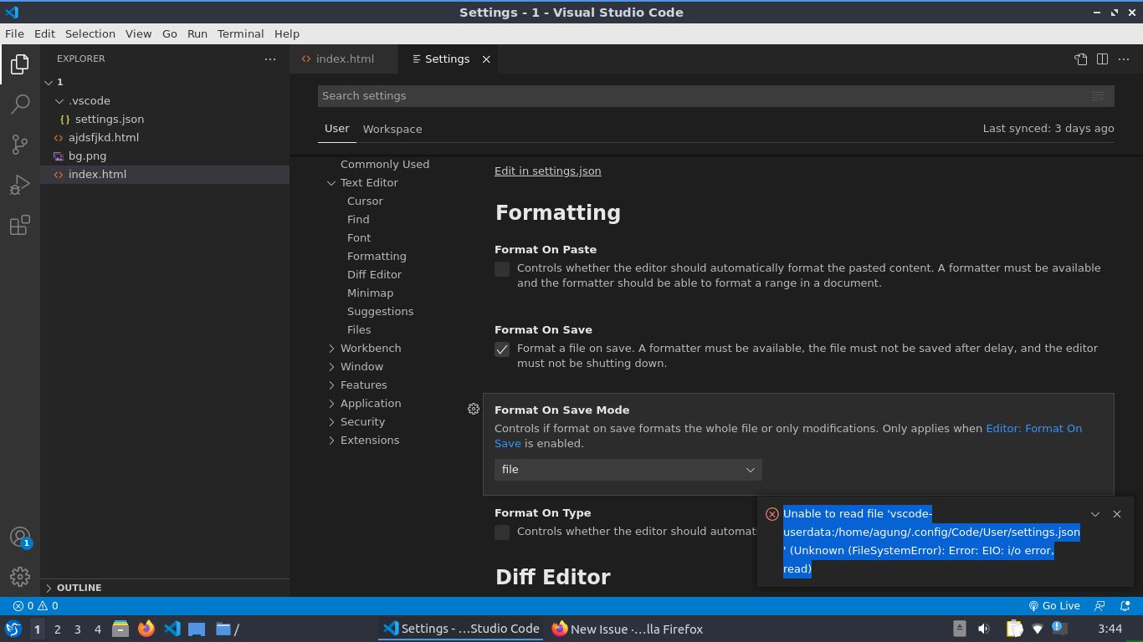1143x642 pixels.
Task: Open the File menu
Action: coord(14,33)
